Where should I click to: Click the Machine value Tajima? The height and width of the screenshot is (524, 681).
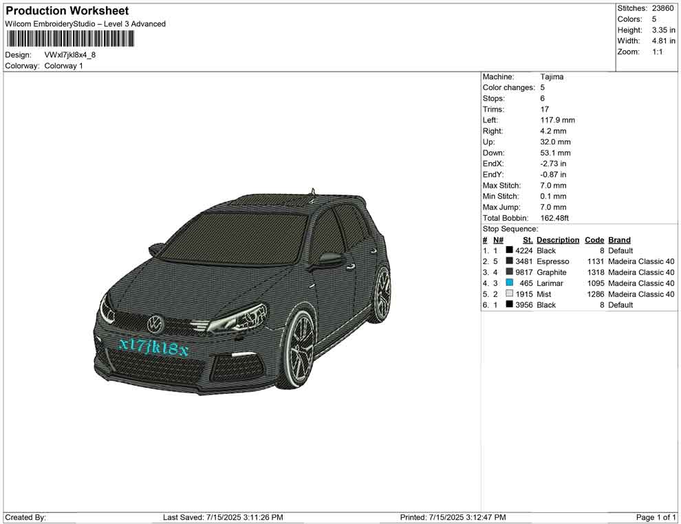pyautogui.click(x=552, y=77)
